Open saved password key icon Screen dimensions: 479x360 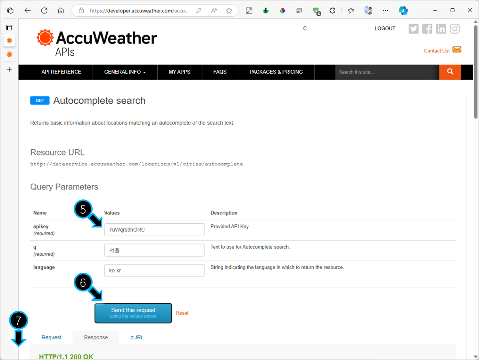[x=199, y=11]
